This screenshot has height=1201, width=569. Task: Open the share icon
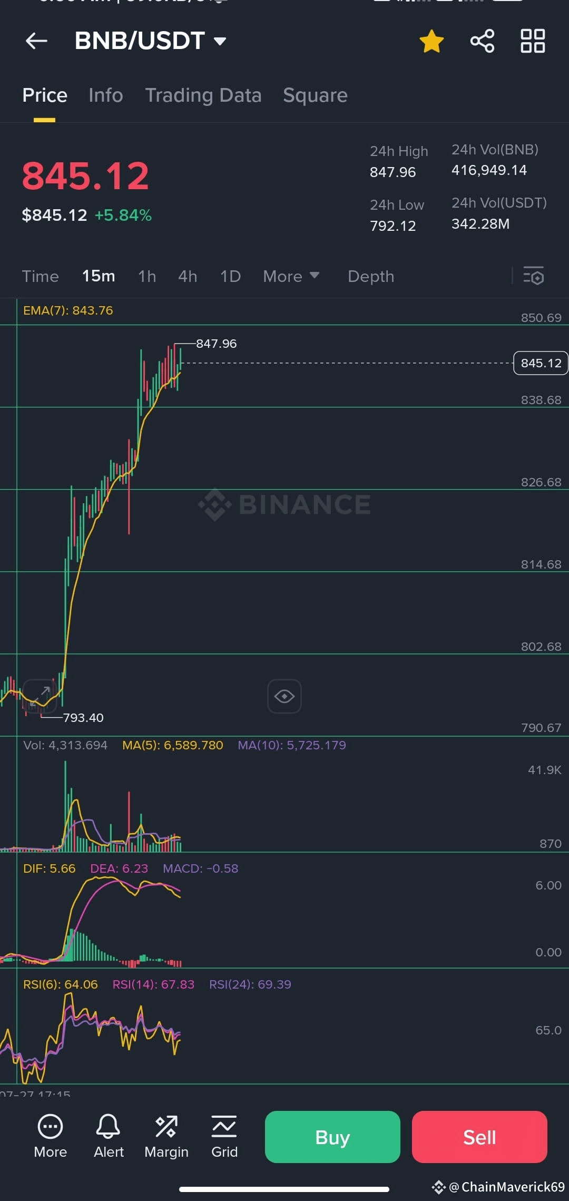point(482,41)
